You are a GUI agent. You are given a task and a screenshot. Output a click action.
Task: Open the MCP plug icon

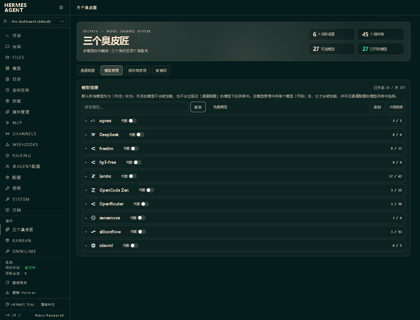(8, 123)
